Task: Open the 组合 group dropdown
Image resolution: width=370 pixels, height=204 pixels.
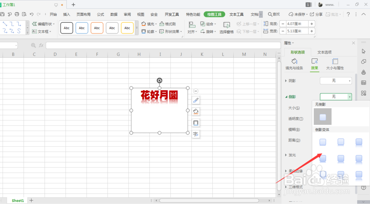Action: 208,24
